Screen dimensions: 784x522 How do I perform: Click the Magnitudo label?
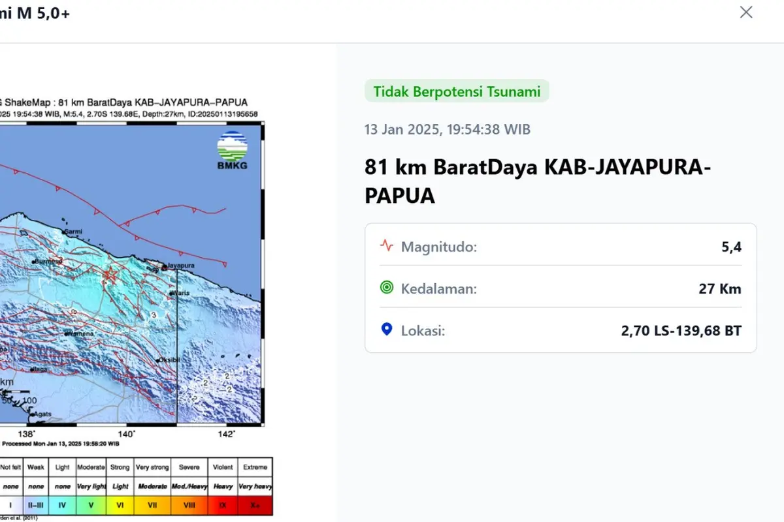pos(439,247)
